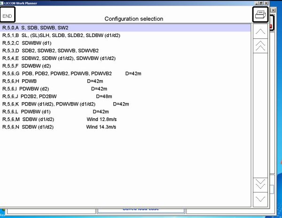Image resolution: width=282 pixels, height=218 pixels.
Task: Print the configuration list via printer icon
Action: pos(260,15)
